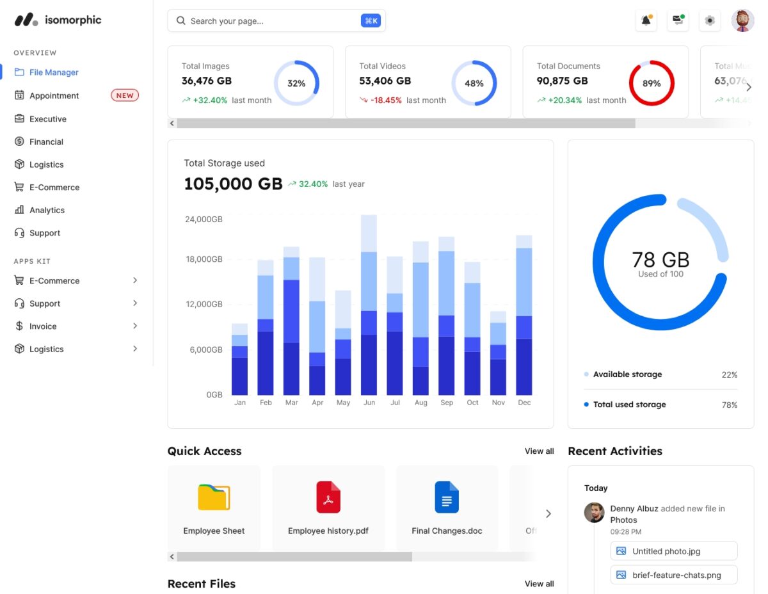Expand the E-Commerce apps kit menu
This screenshot has width=768, height=594.
tap(134, 280)
